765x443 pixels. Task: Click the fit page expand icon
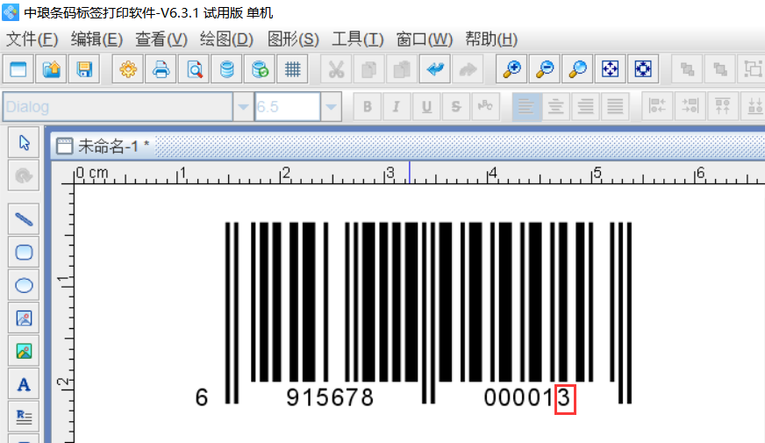pyautogui.click(x=643, y=69)
